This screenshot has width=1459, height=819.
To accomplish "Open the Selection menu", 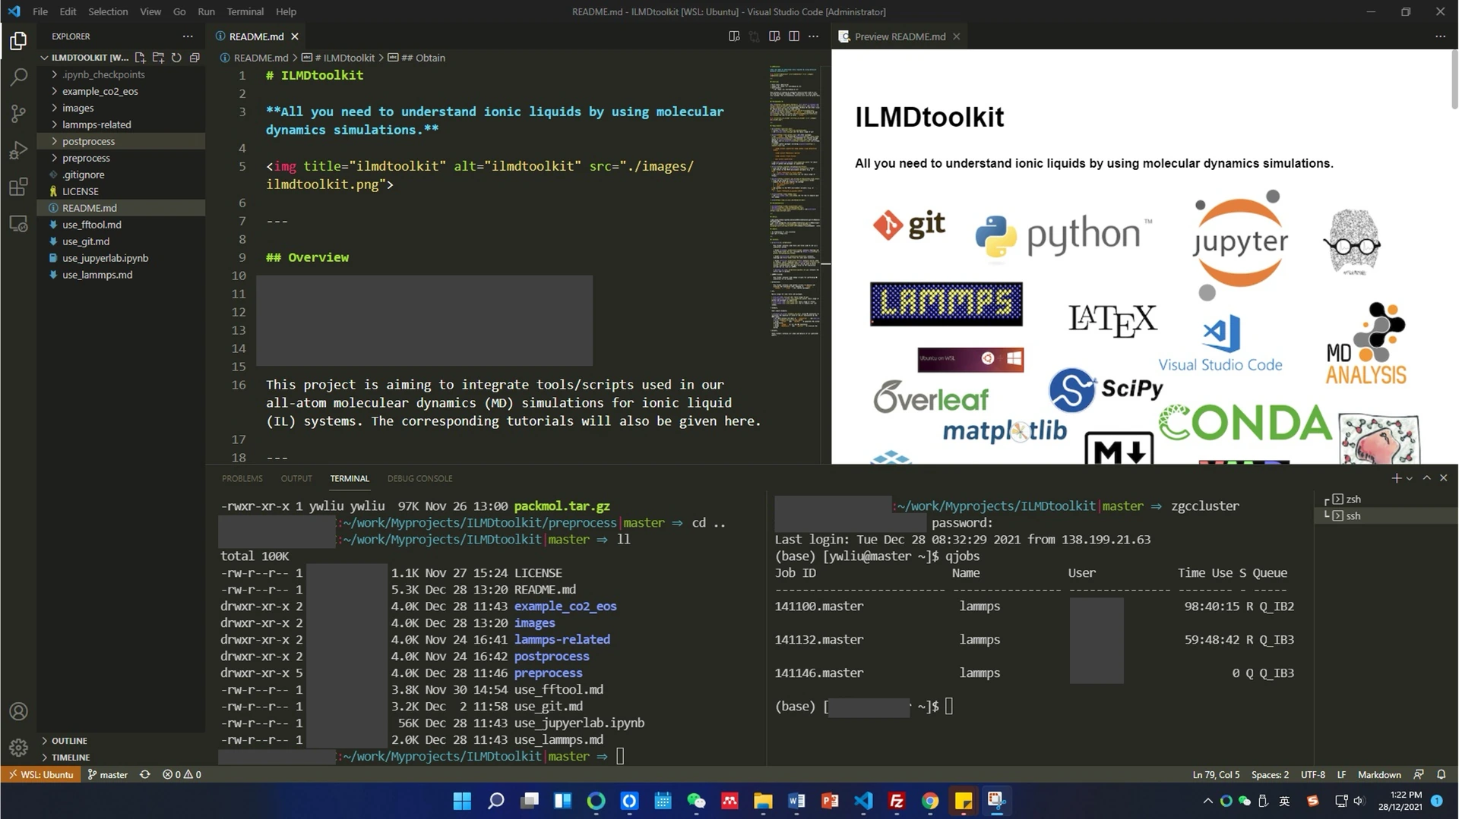I will [108, 11].
